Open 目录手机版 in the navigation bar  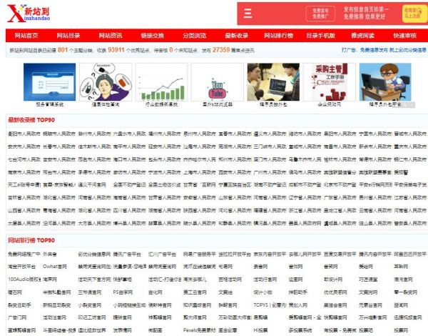point(320,36)
